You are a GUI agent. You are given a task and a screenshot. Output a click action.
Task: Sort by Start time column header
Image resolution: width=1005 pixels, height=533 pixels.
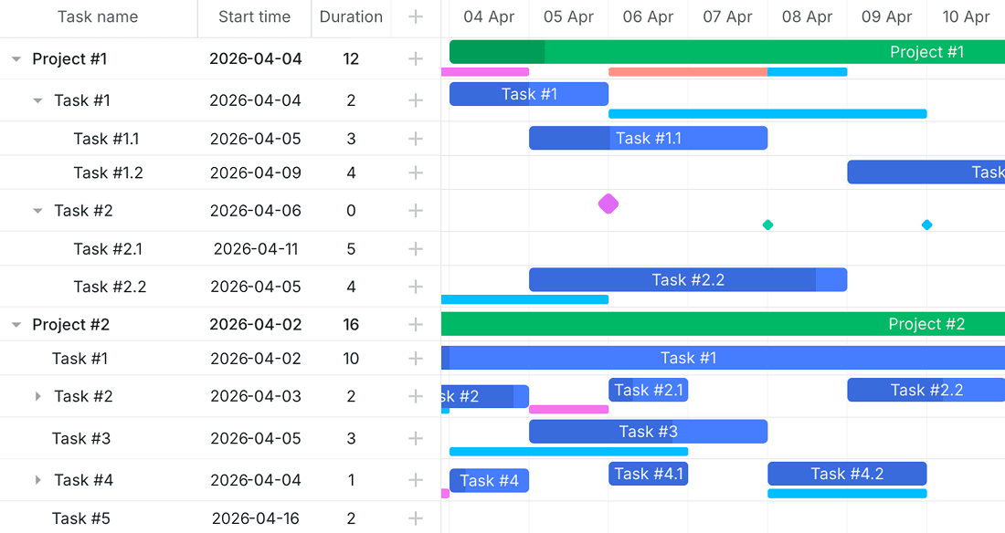(x=255, y=16)
